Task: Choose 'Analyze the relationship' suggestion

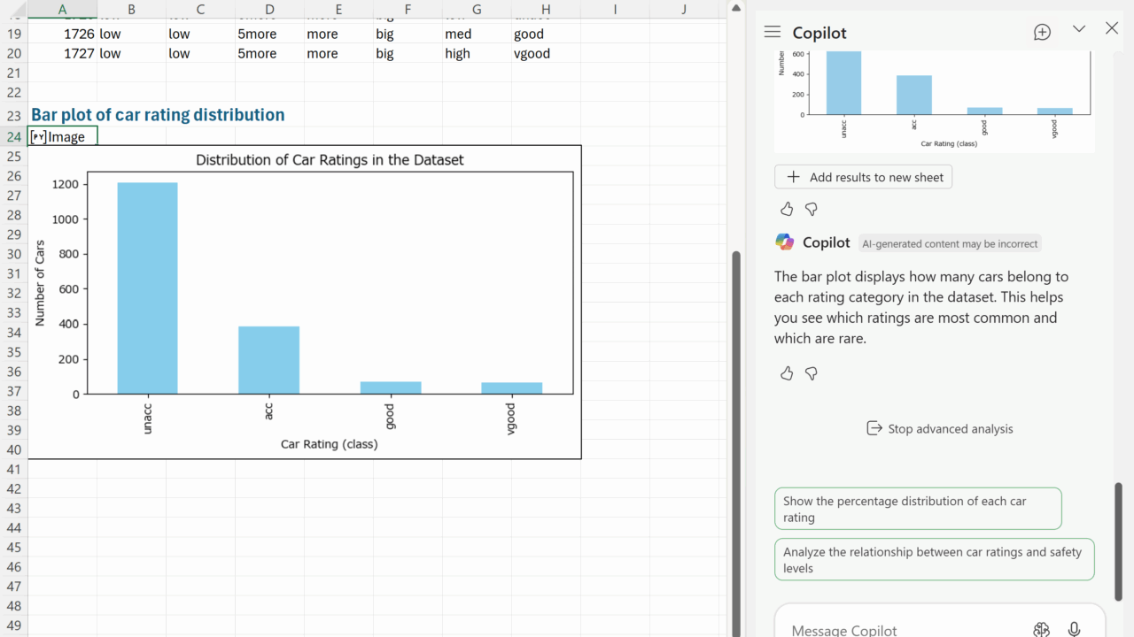Action: click(x=934, y=559)
